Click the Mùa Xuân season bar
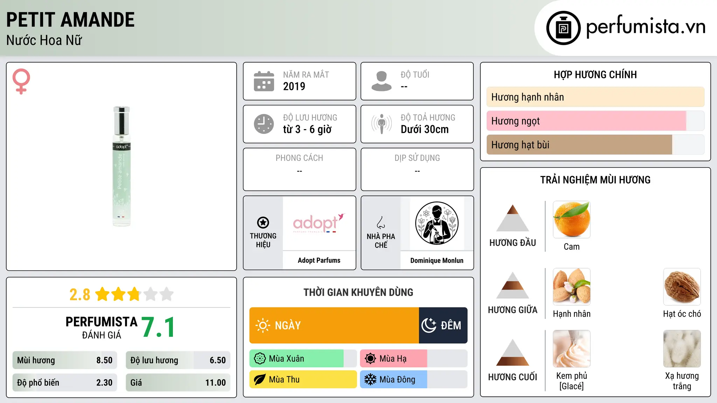The width and height of the screenshot is (717, 403). point(303,359)
